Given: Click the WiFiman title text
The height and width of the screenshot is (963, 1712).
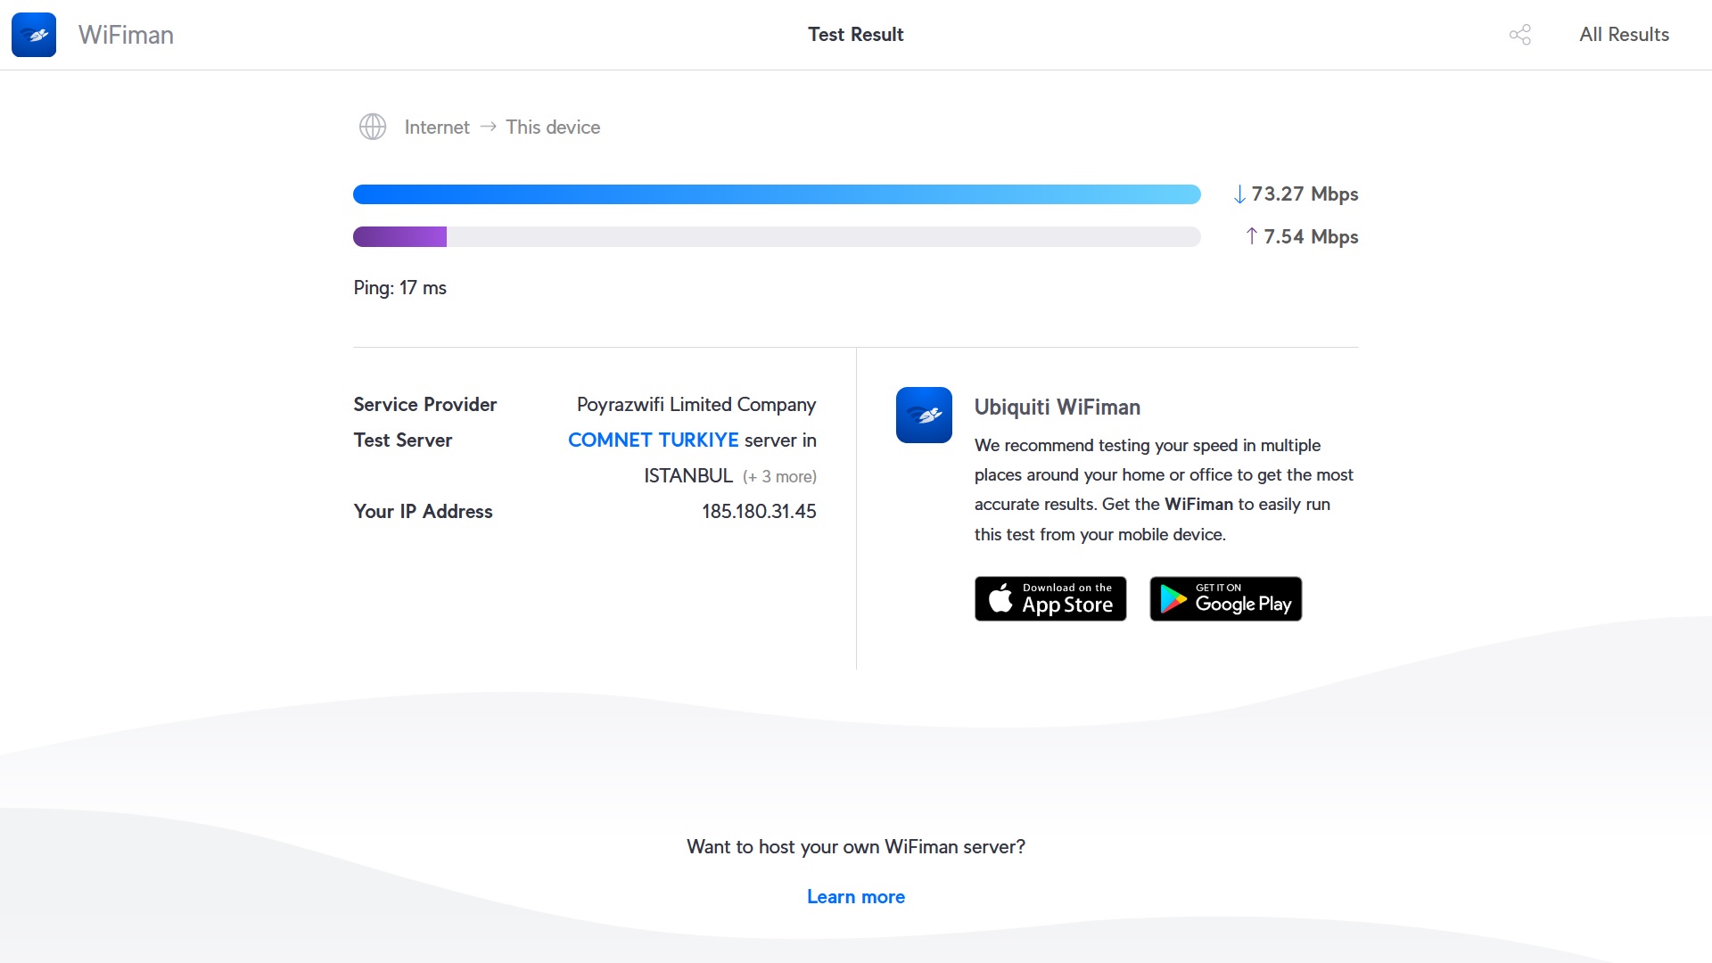Looking at the screenshot, I should point(126,35).
